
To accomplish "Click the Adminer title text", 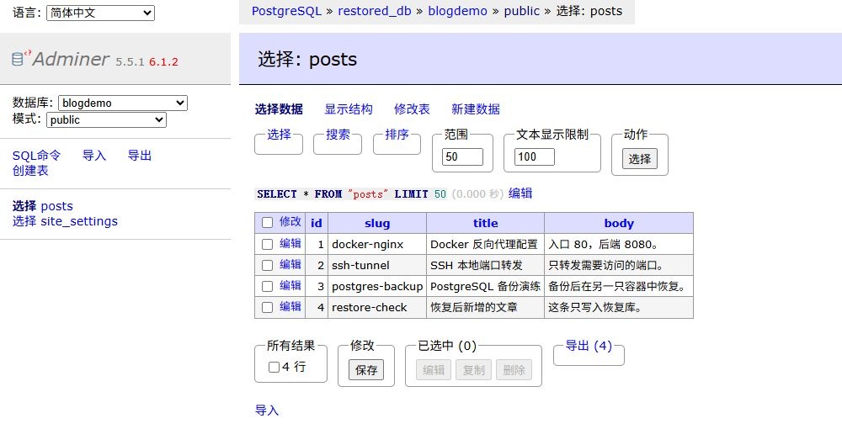I will [71, 59].
